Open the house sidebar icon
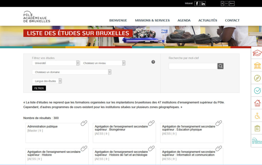 pos(257,103)
